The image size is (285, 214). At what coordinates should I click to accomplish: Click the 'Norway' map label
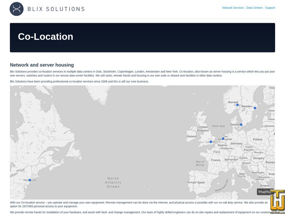233,102
